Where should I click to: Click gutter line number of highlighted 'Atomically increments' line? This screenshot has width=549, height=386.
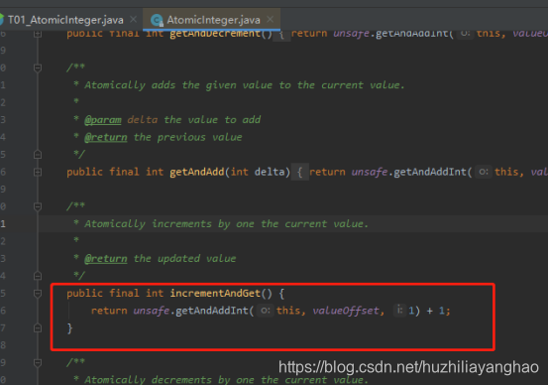click(x=3, y=224)
